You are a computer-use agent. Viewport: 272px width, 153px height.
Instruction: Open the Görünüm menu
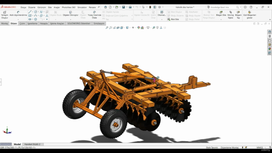point(42,7)
